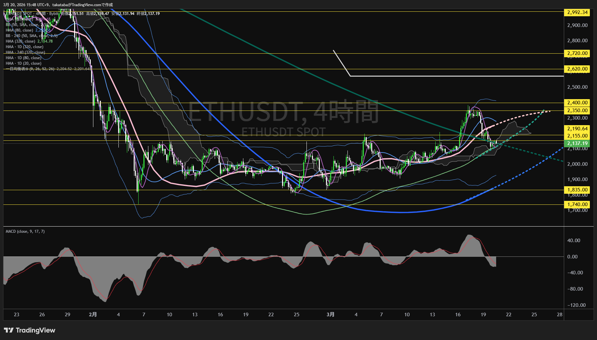Screen dimensions: 597x340
Task: Click the 1,835.00 support level label
Action: pos(577,190)
